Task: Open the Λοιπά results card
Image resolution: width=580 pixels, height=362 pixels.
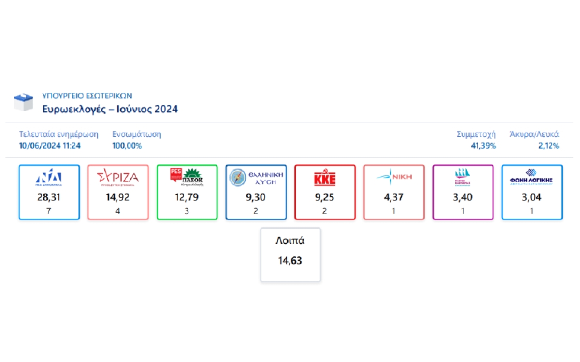Action: [x=290, y=255]
